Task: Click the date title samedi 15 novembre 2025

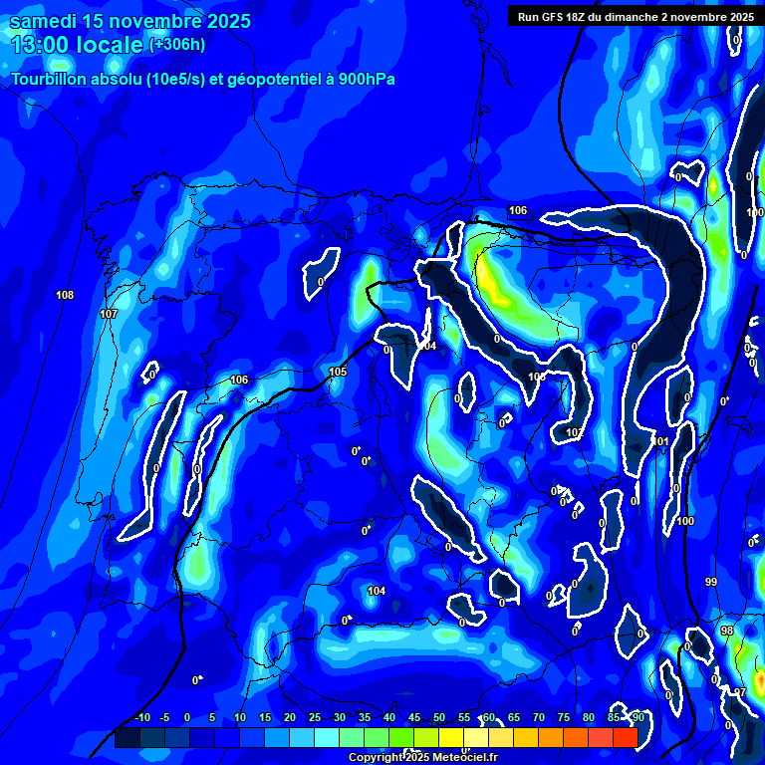Action: point(130,21)
